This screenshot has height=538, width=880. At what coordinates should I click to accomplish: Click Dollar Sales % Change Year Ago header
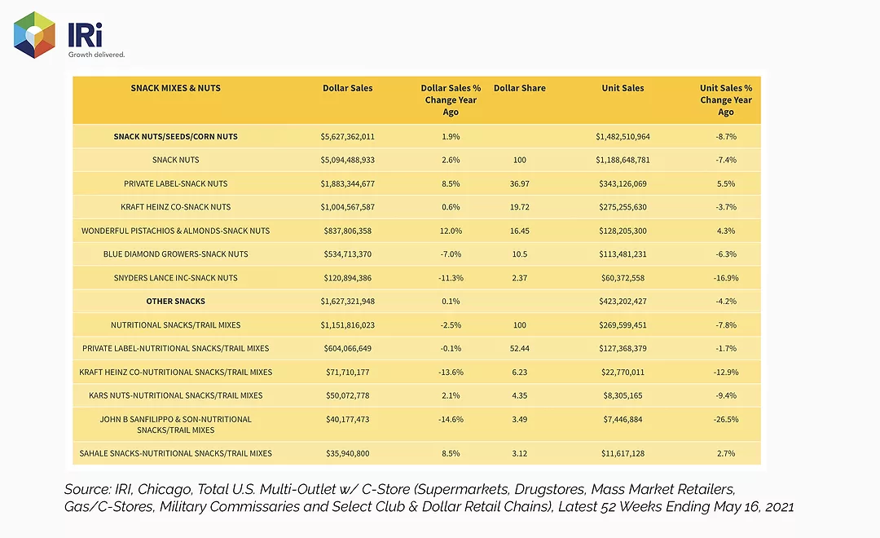pyautogui.click(x=451, y=100)
